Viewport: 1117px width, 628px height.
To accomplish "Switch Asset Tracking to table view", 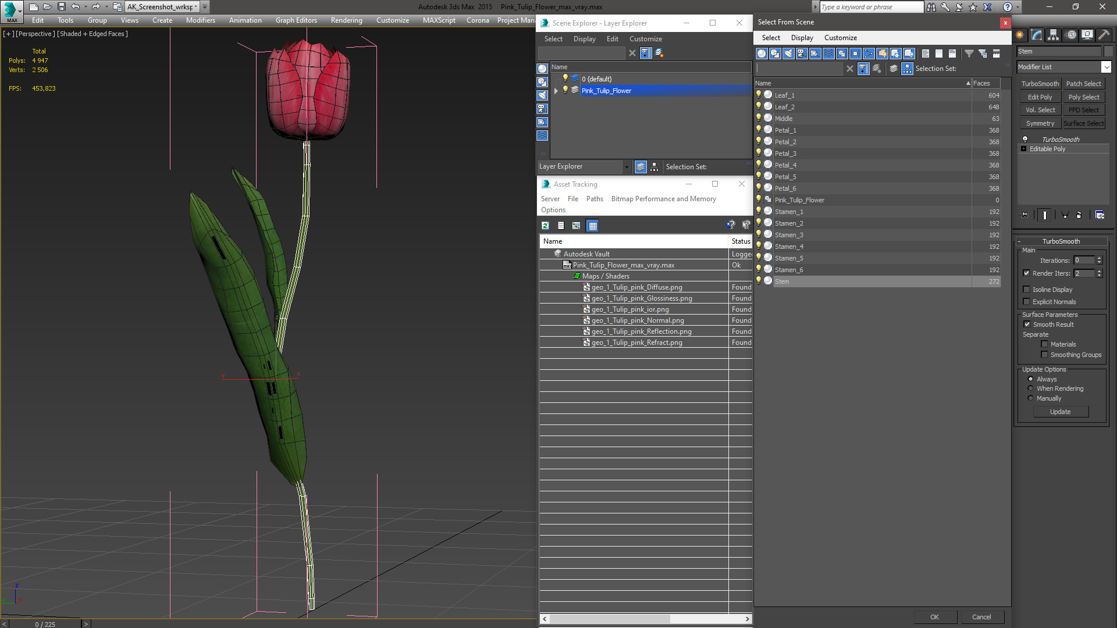I will tap(592, 226).
